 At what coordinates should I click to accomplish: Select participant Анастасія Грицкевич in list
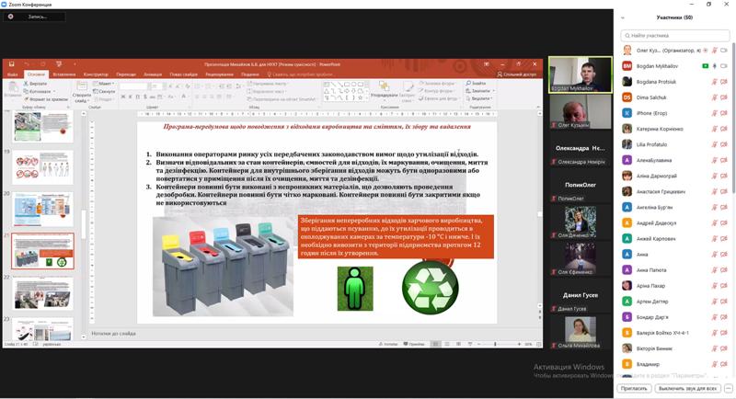[x=675, y=191]
